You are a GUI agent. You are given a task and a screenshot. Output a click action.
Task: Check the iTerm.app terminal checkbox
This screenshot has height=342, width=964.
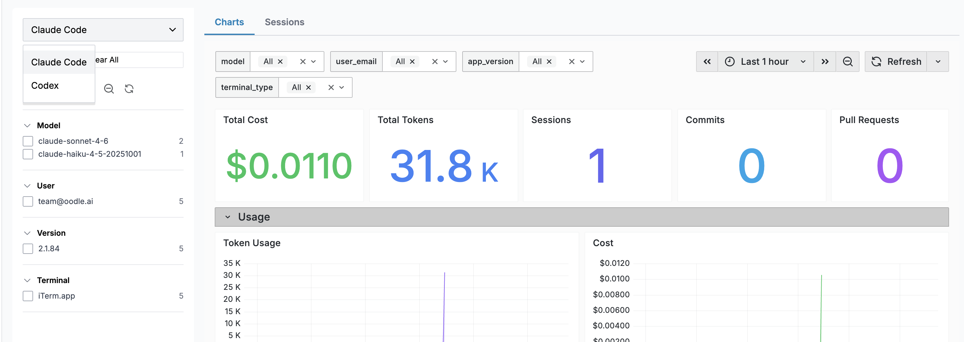[x=28, y=296]
